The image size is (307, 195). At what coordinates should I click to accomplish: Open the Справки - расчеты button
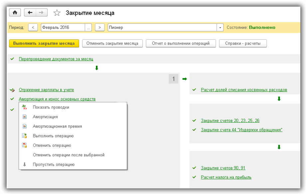243,44
